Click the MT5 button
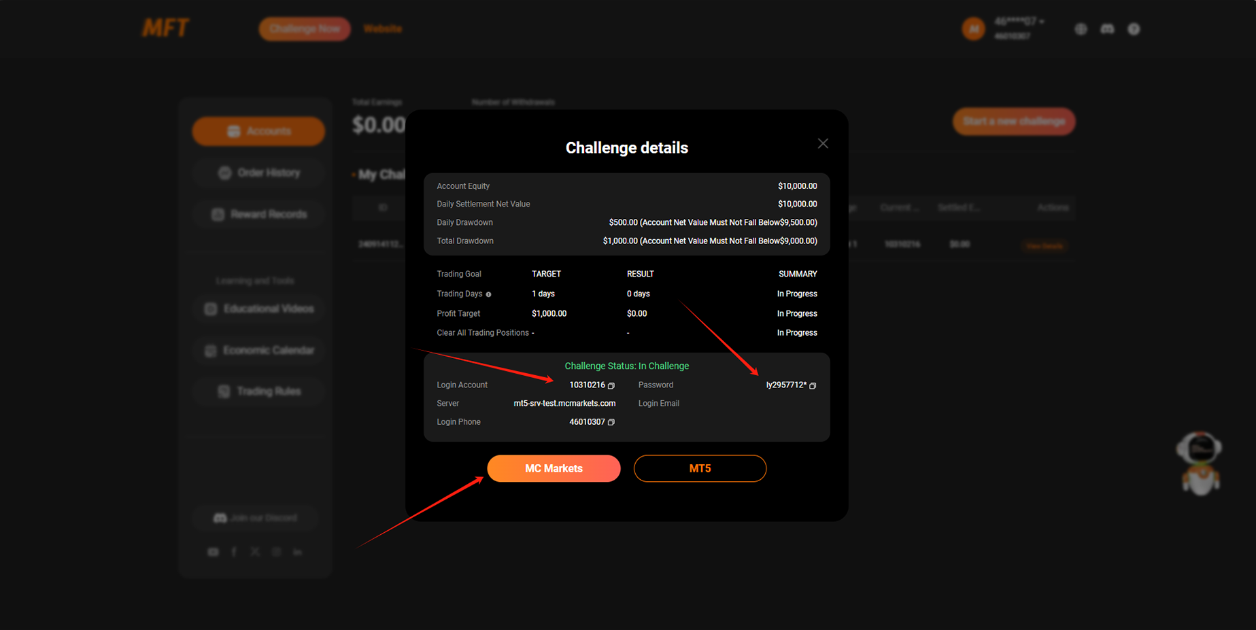 700,468
